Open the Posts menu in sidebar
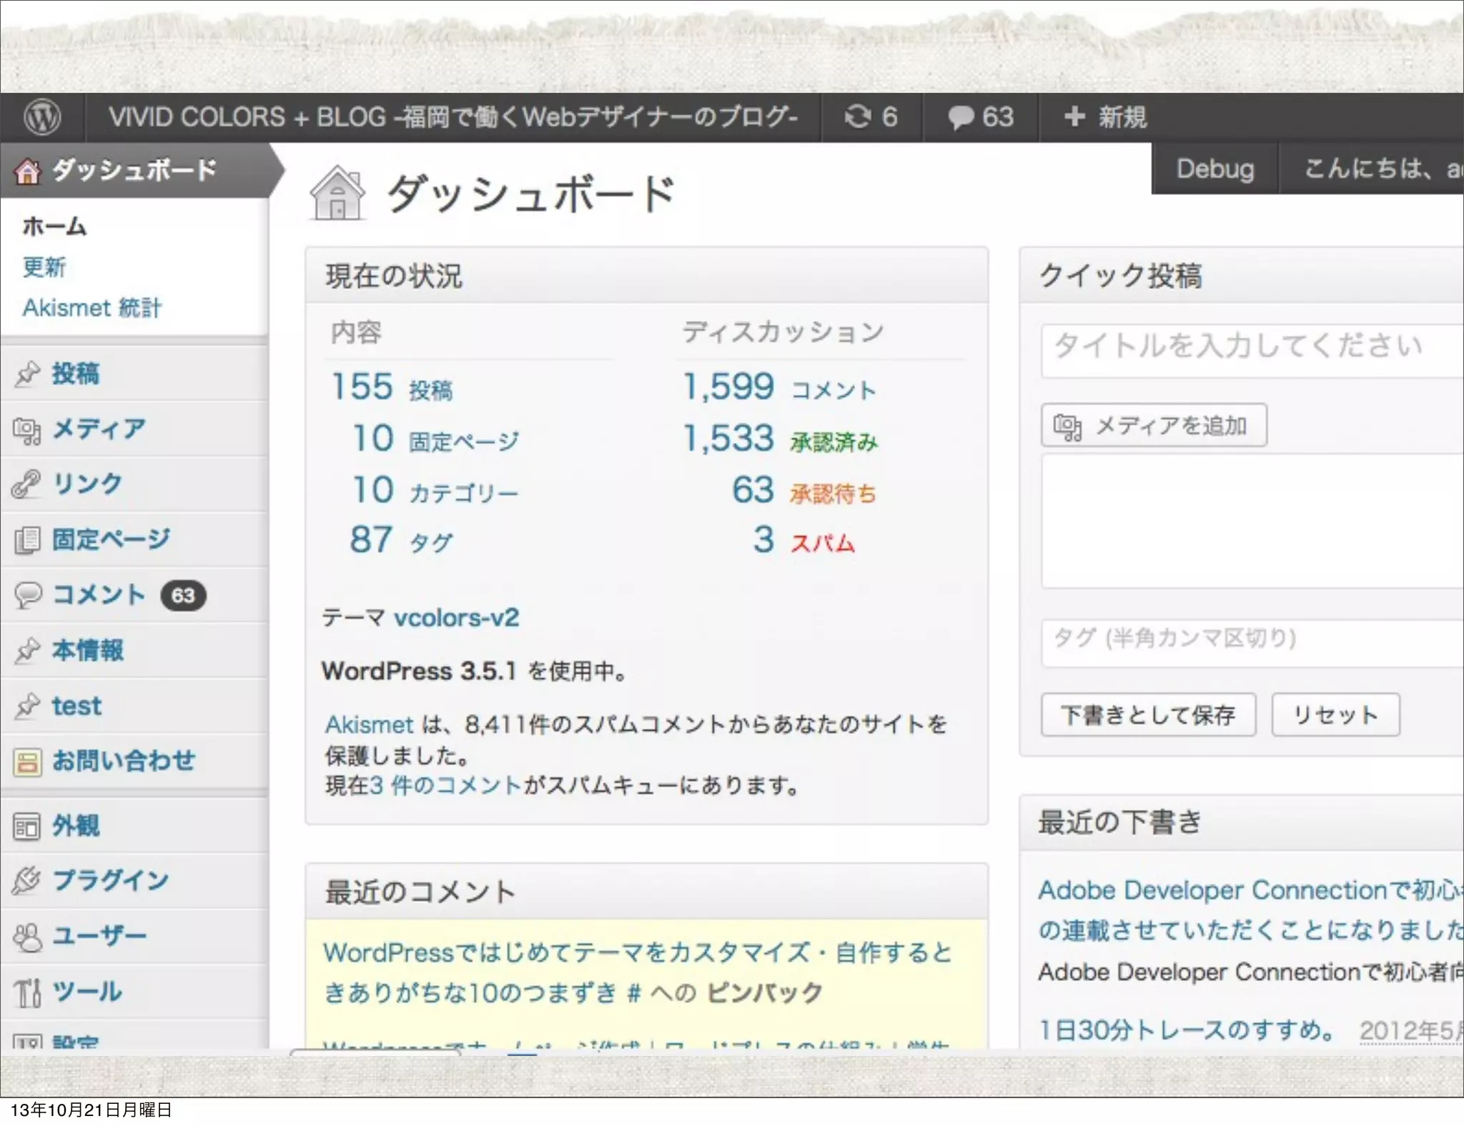This screenshot has width=1464, height=1126. (75, 374)
